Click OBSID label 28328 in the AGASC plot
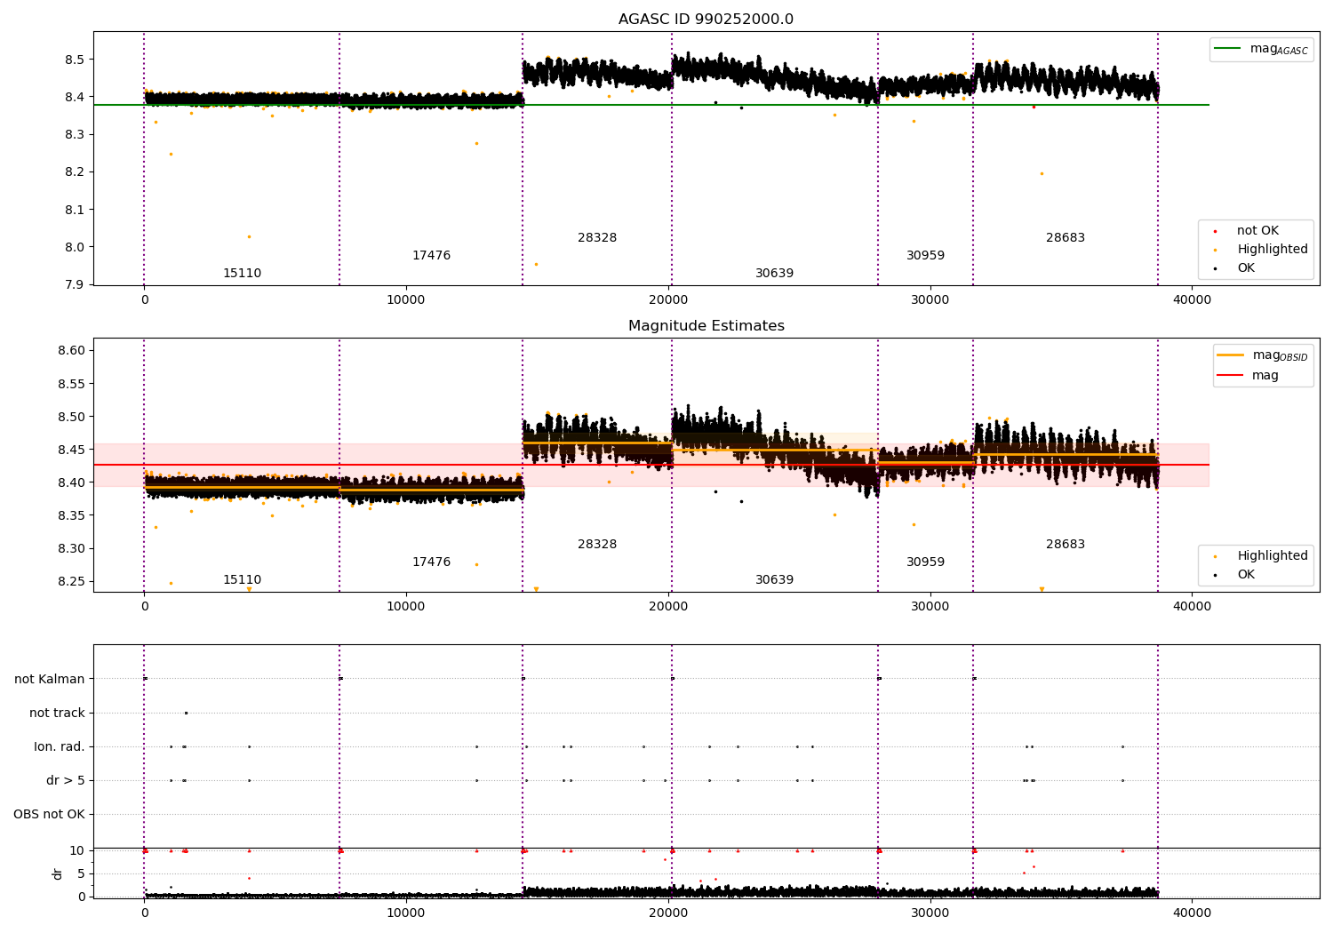 [x=597, y=238]
